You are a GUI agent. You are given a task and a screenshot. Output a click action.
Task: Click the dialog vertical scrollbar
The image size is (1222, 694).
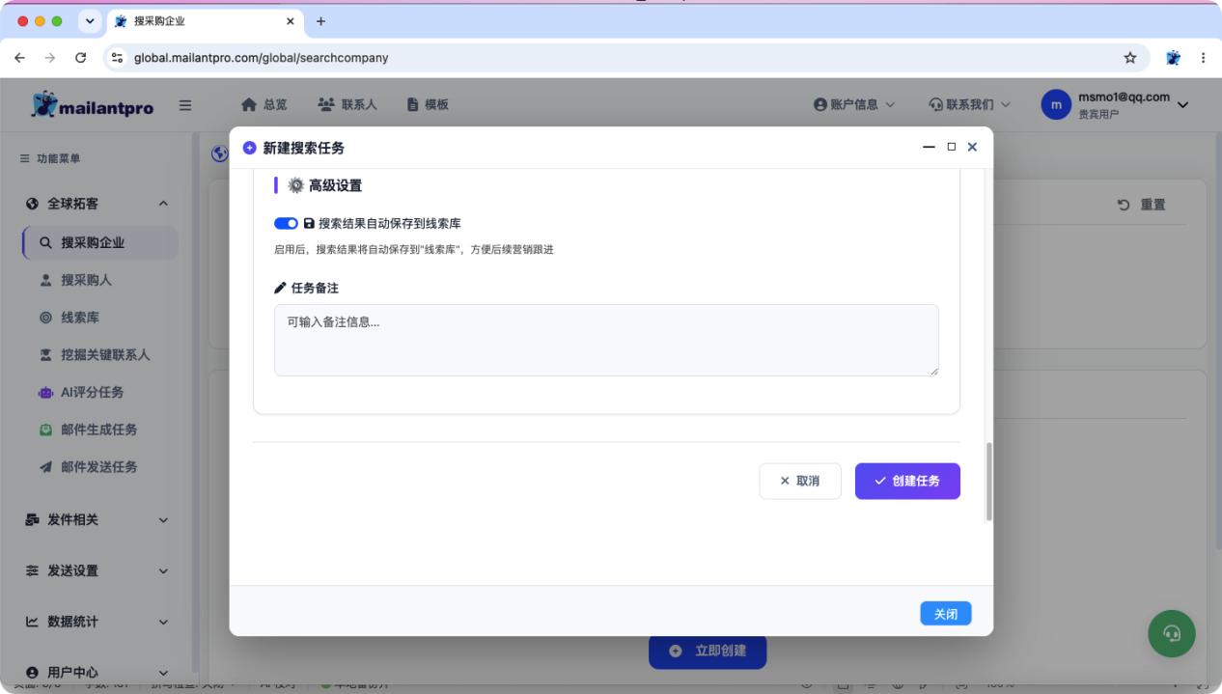[x=987, y=482]
